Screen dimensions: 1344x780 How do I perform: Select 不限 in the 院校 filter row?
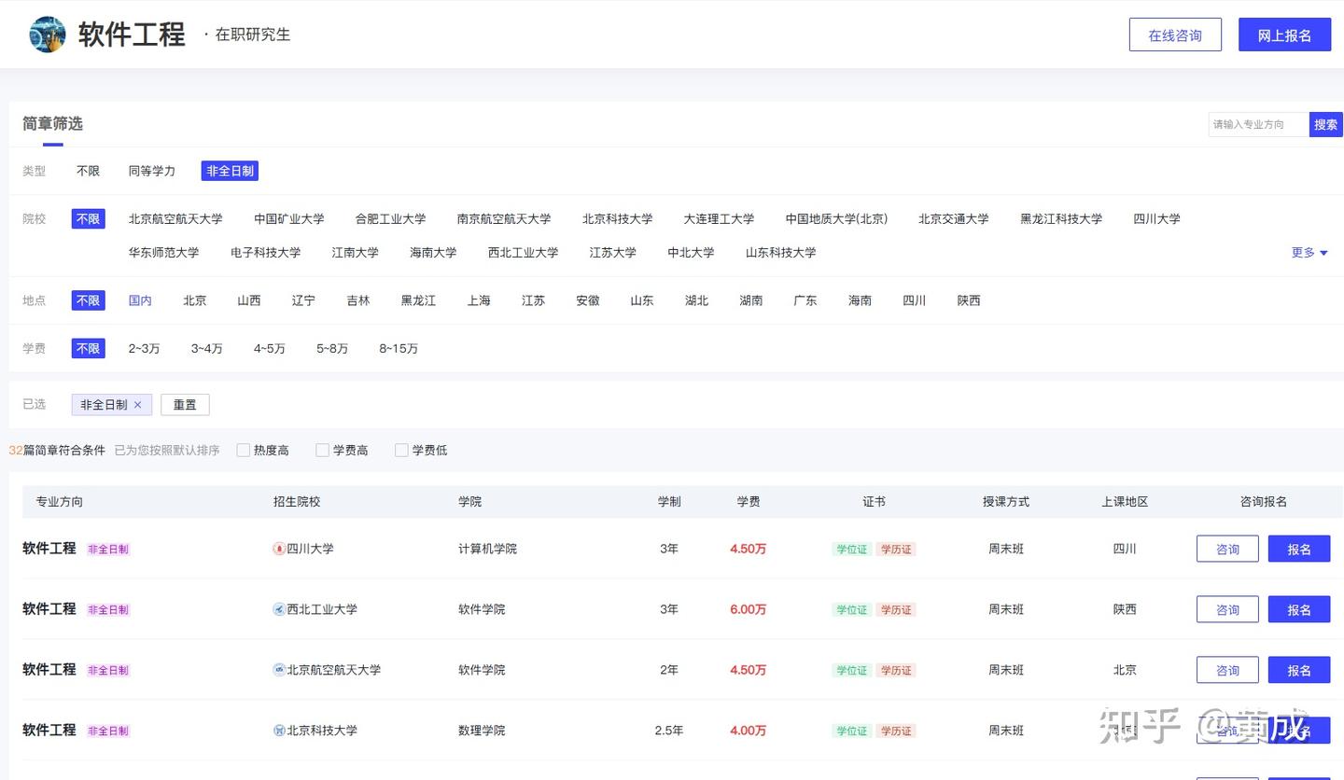click(88, 219)
